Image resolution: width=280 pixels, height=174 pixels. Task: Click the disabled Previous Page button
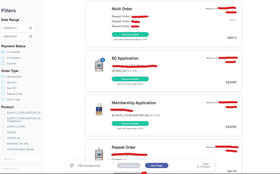pos(129,166)
